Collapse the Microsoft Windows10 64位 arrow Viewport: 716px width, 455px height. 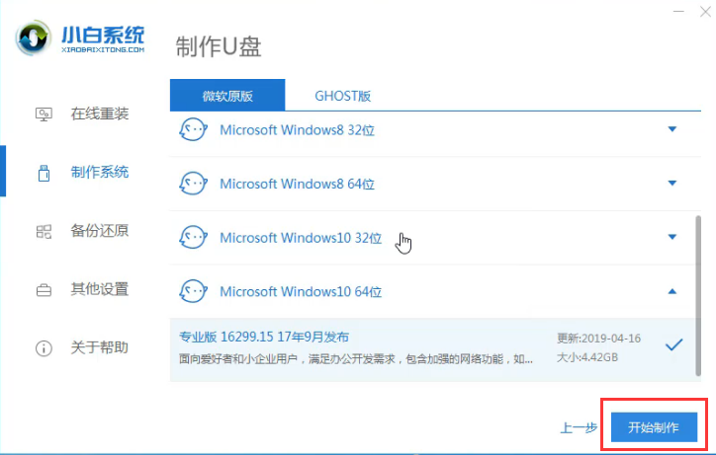(672, 292)
